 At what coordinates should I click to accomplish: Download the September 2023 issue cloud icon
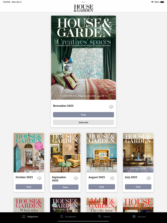tap(76, 178)
